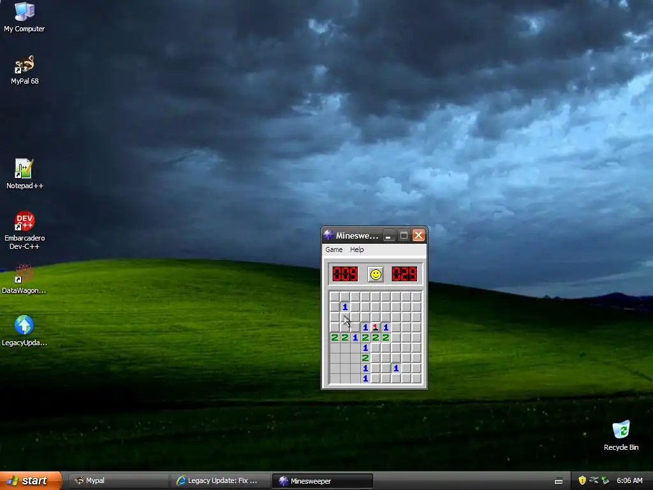Open the Windows Start menu

[x=31, y=480]
